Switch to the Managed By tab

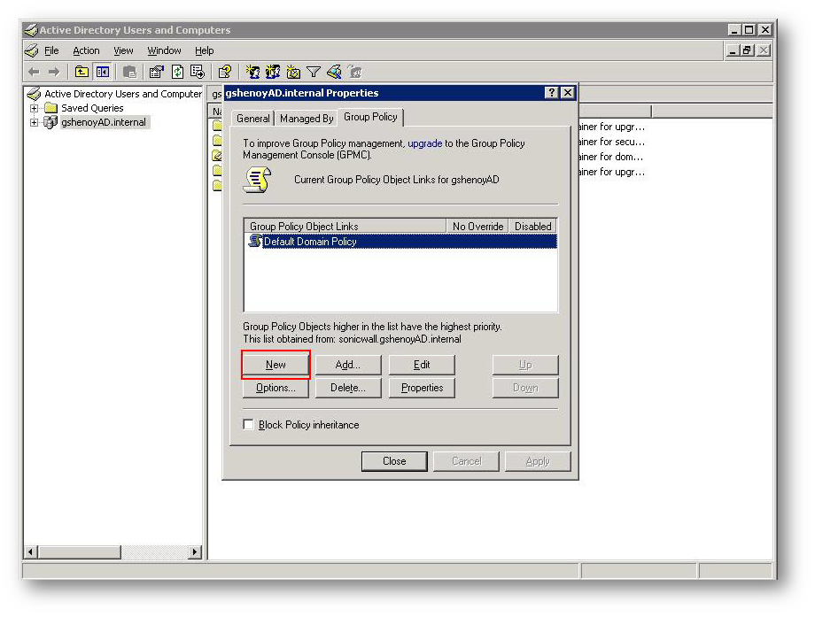pos(307,119)
